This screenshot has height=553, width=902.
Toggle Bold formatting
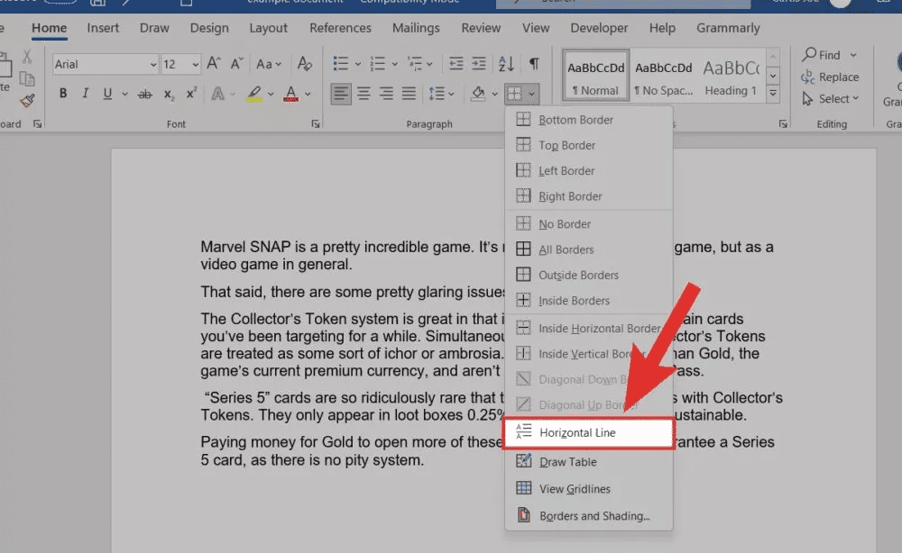(x=63, y=94)
